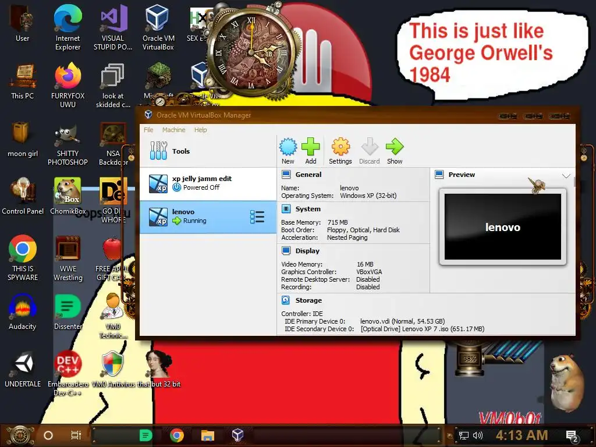Select the Tools entry in VirtualBox
This screenshot has width=596, height=447.
[x=208, y=151]
